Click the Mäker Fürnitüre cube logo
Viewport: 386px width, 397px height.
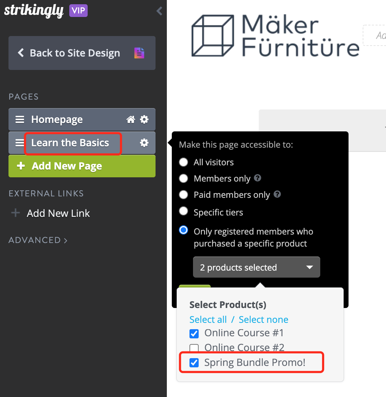click(x=213, y=35)
